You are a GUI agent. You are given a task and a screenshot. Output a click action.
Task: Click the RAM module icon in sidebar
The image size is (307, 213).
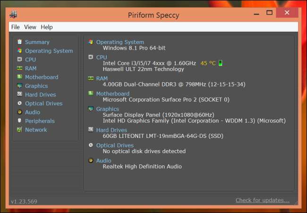[19, 68]
